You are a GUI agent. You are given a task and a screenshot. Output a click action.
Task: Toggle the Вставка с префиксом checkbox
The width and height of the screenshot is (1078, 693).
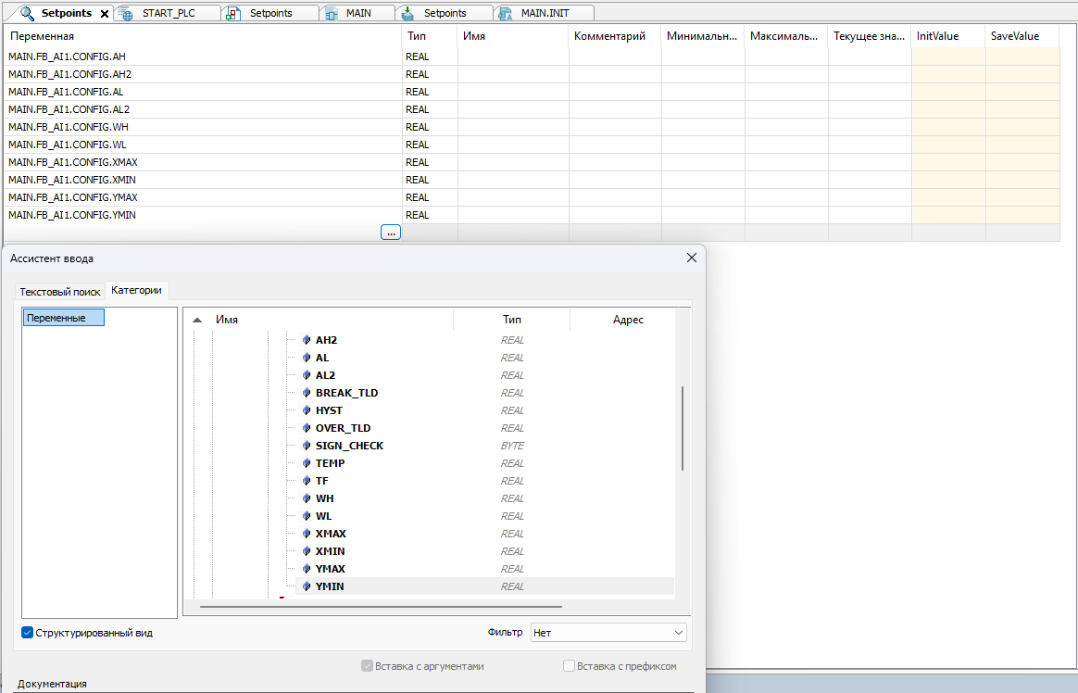click(x=570, y=666)
